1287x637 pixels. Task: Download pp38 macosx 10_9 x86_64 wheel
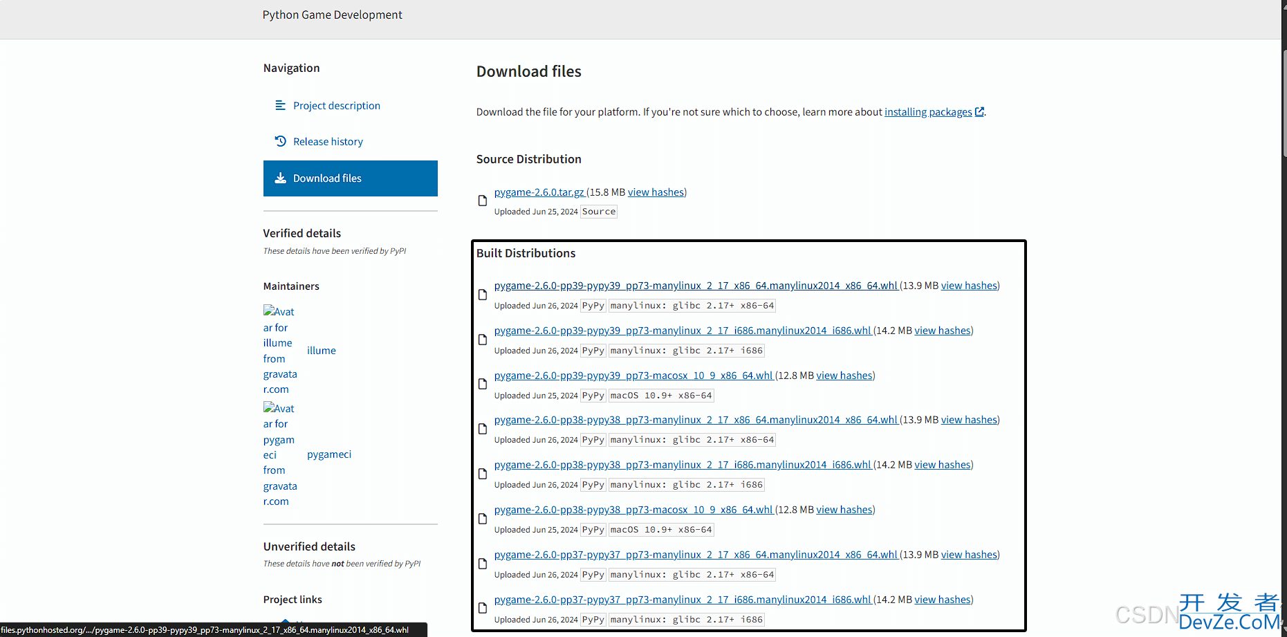point(633,510)
